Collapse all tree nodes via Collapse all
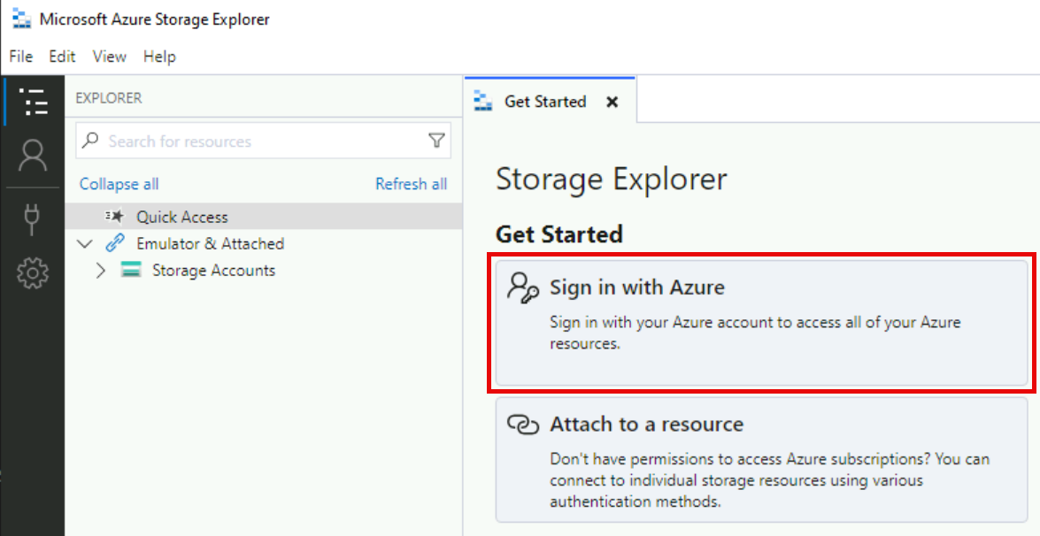The width and height of the screenshot is (1040, 536). (x=119, y=184)
